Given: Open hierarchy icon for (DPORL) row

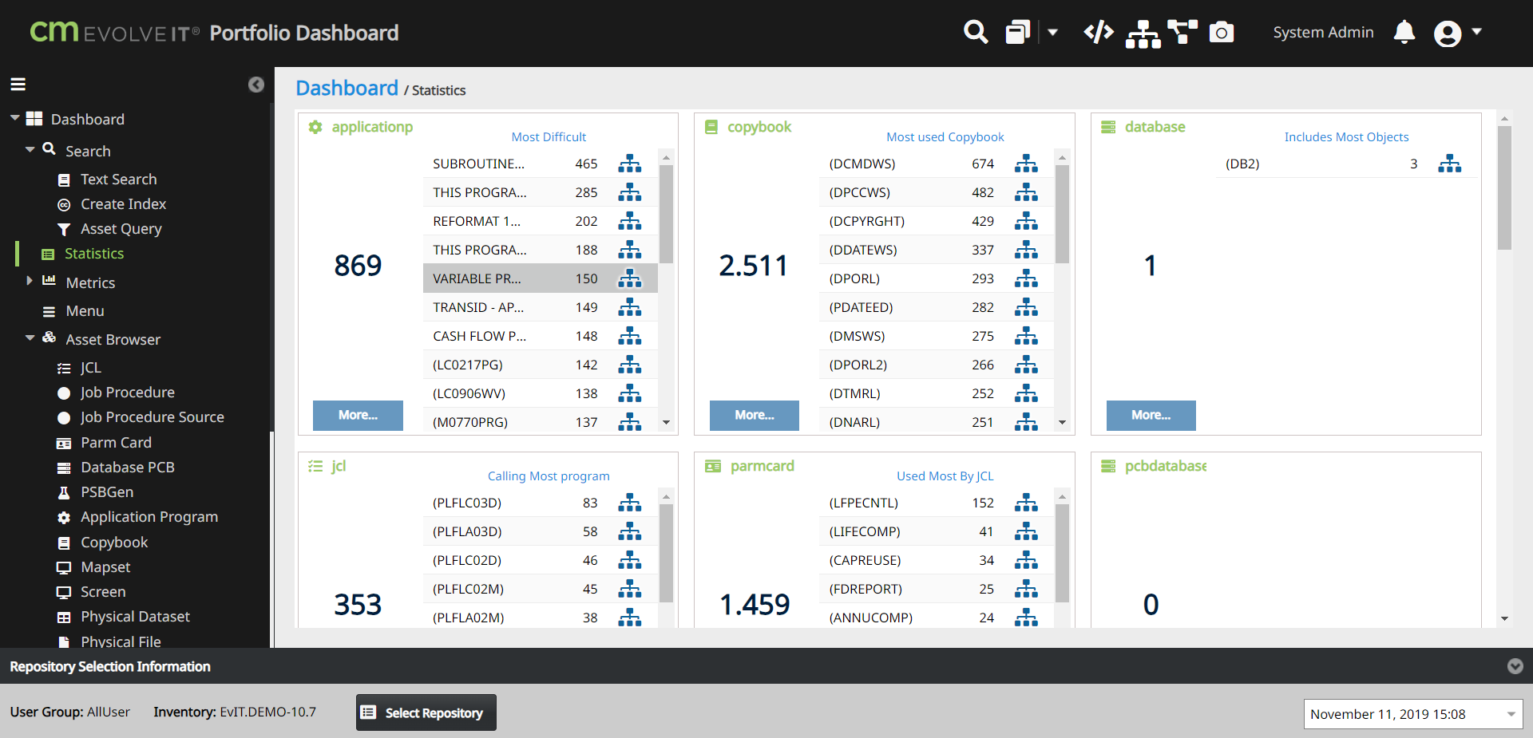Looking at the screenshot, I should (1026, 278).
